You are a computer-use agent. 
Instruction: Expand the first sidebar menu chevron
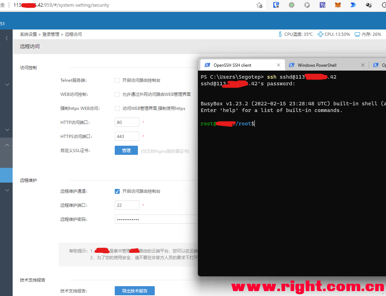tap(7, 85)
